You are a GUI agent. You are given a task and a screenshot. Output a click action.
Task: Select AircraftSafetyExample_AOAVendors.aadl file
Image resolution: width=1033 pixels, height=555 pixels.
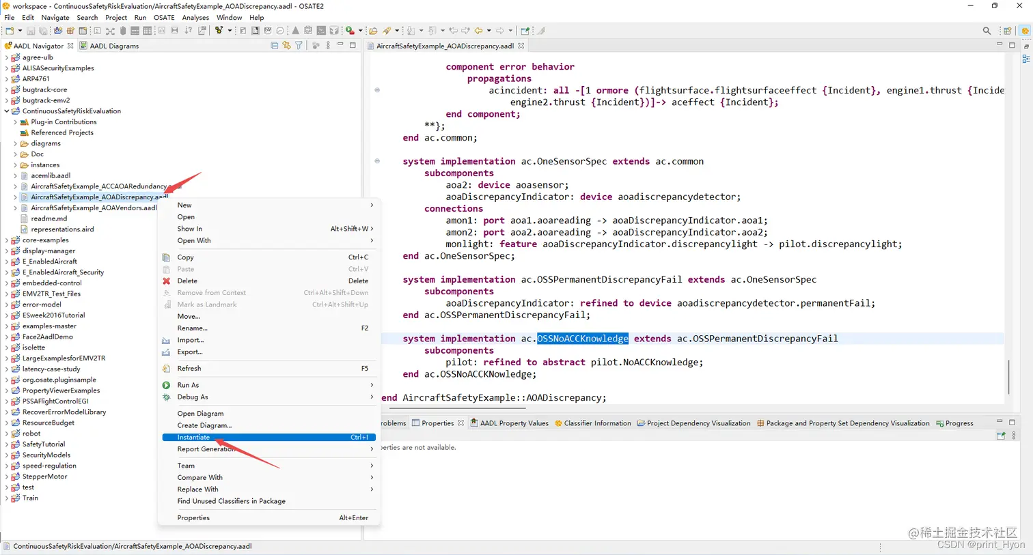pos(94,208)
